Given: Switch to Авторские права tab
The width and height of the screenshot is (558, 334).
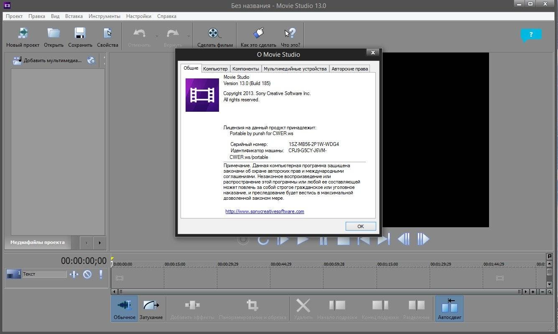Looking at the screenshot, I should 350,69.
